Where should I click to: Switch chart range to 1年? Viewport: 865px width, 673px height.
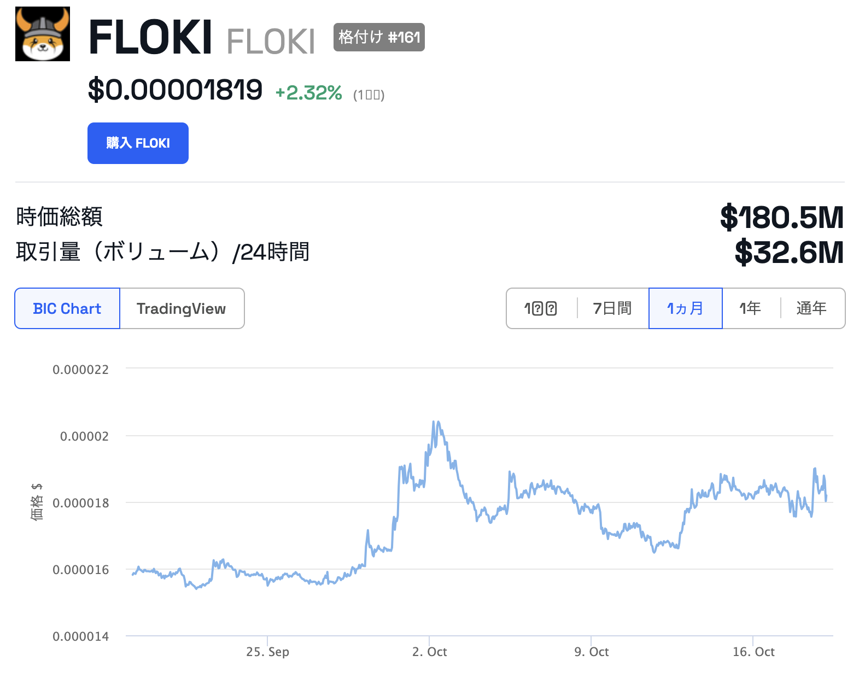click(x=750, y=308)
